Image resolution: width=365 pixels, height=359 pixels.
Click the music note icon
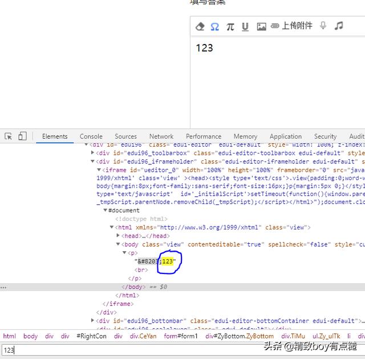(339, 25)
